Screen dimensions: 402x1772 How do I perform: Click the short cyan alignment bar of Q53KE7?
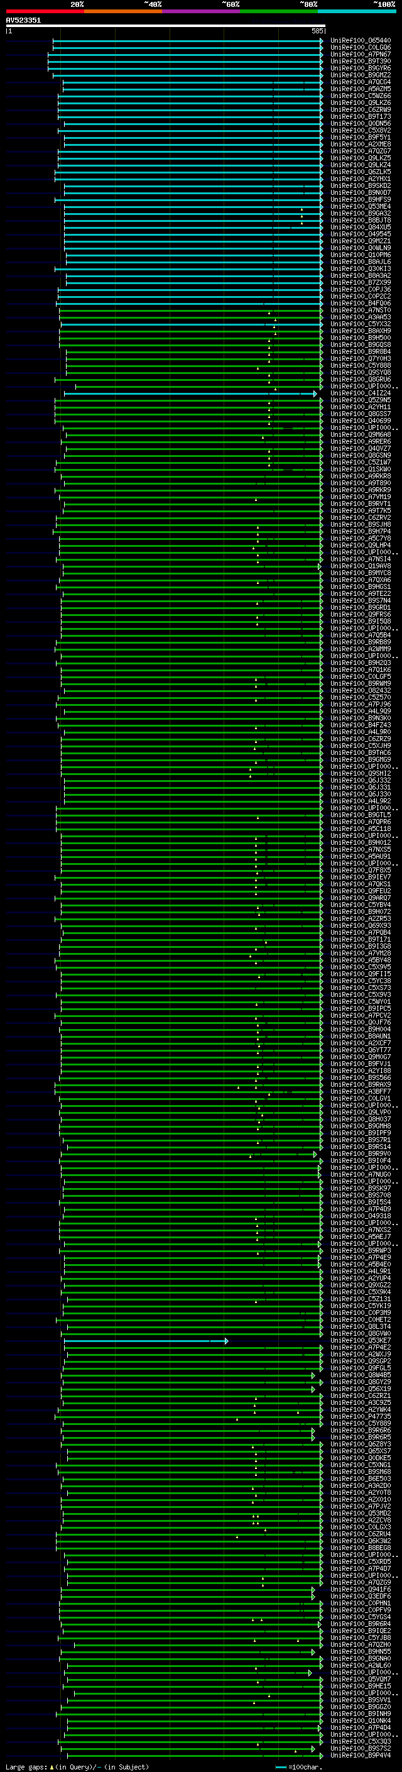(146, 1341)
